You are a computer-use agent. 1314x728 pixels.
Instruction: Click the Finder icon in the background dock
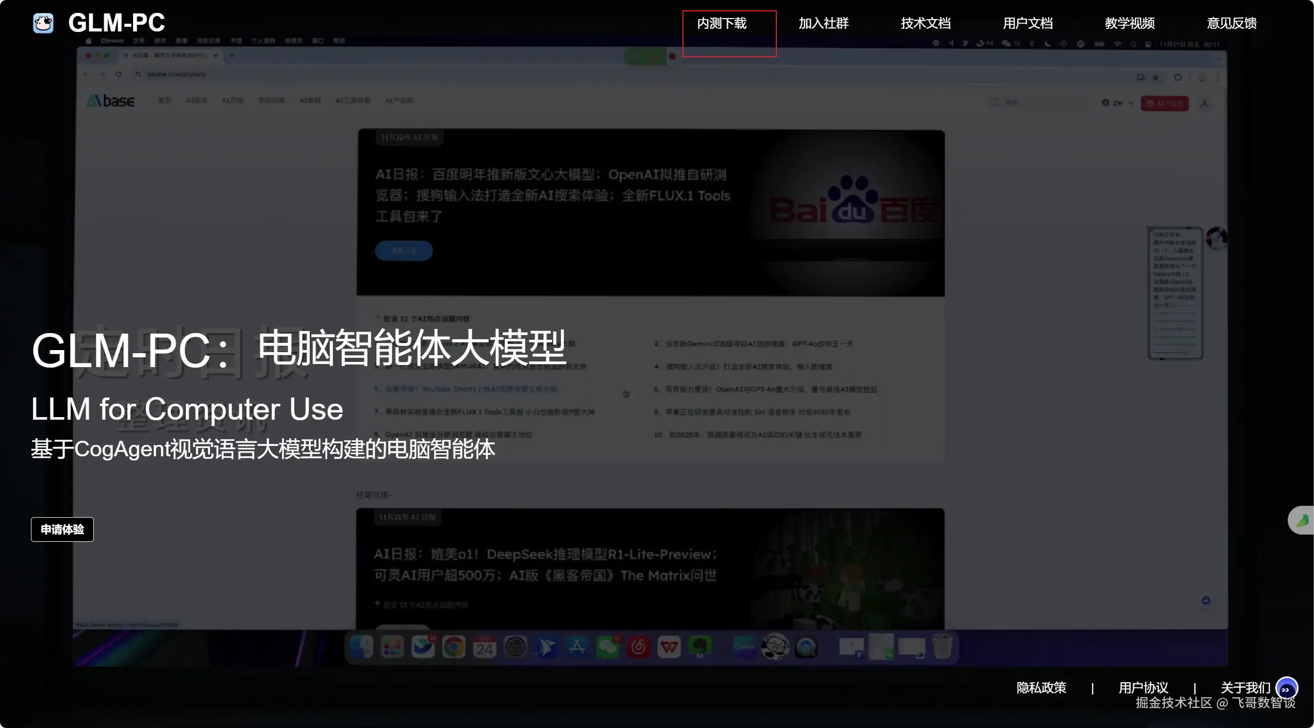[x=361, y=647]
